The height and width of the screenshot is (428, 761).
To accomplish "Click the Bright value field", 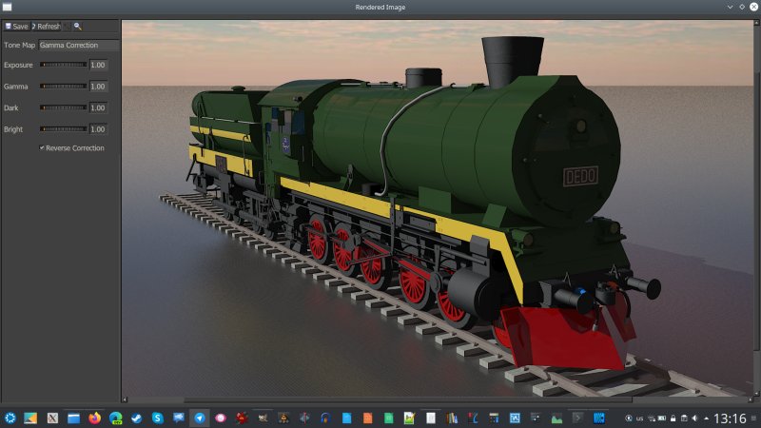I will (99, 129).
